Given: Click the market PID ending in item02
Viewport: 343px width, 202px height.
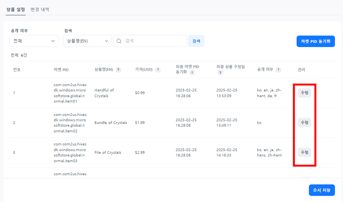Looking at the screenshot, I should pos(70,122).
